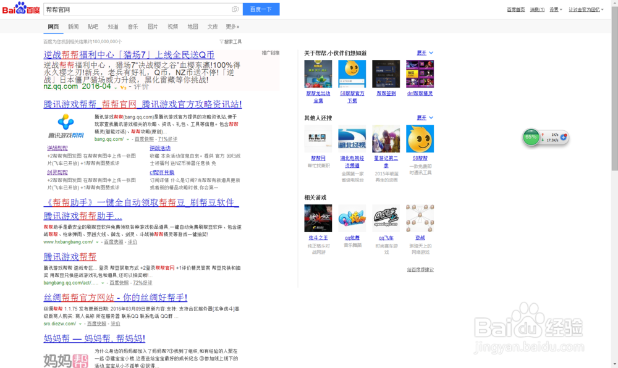Open the 炫斗之王 game thumbnail

tap(318, 218)
